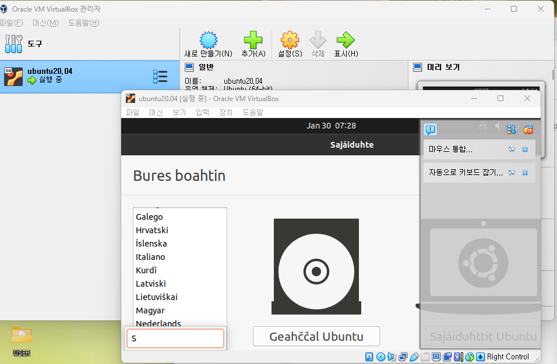Open the 장치 menu in the VM window
Viewport: 557px width, 364px height.
[225, 112]
